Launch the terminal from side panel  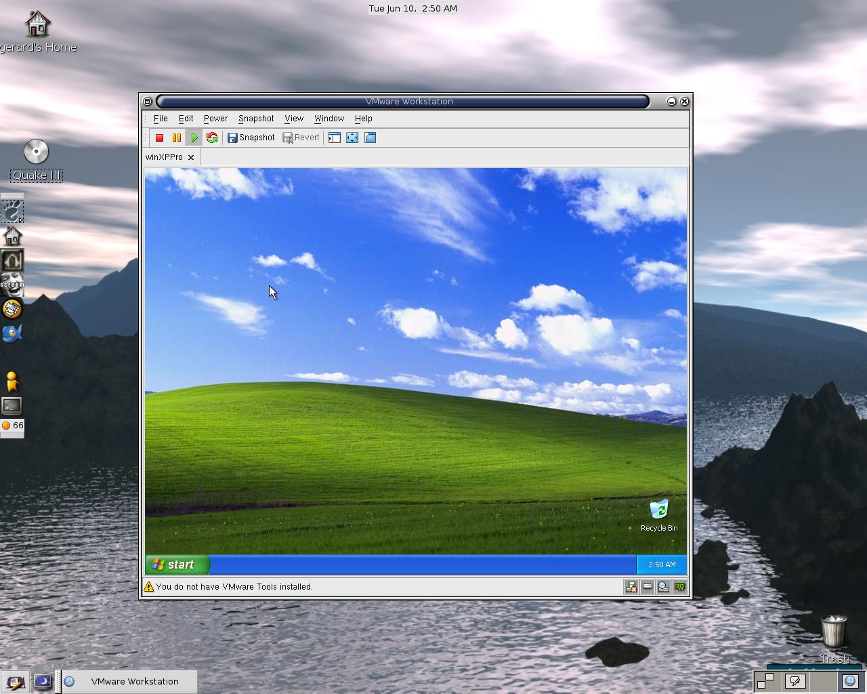12,406
